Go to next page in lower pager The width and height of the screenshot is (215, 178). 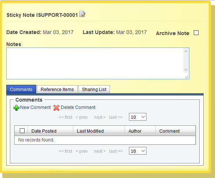click(100, 151)
